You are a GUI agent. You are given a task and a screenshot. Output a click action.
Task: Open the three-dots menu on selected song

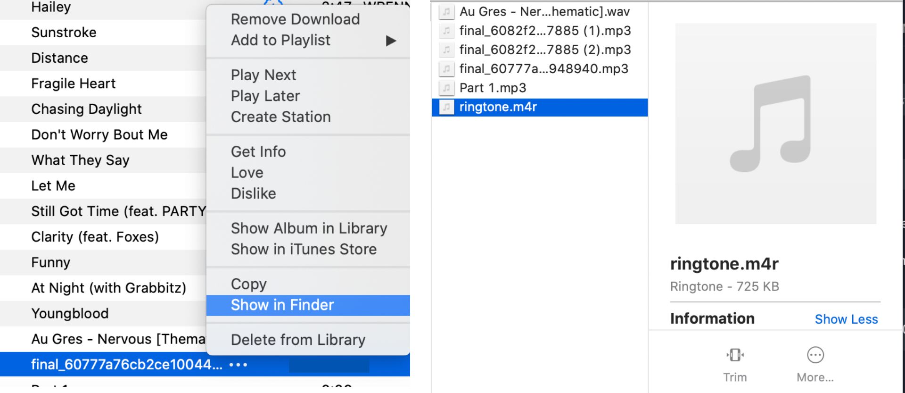click(x=239, y=365)
